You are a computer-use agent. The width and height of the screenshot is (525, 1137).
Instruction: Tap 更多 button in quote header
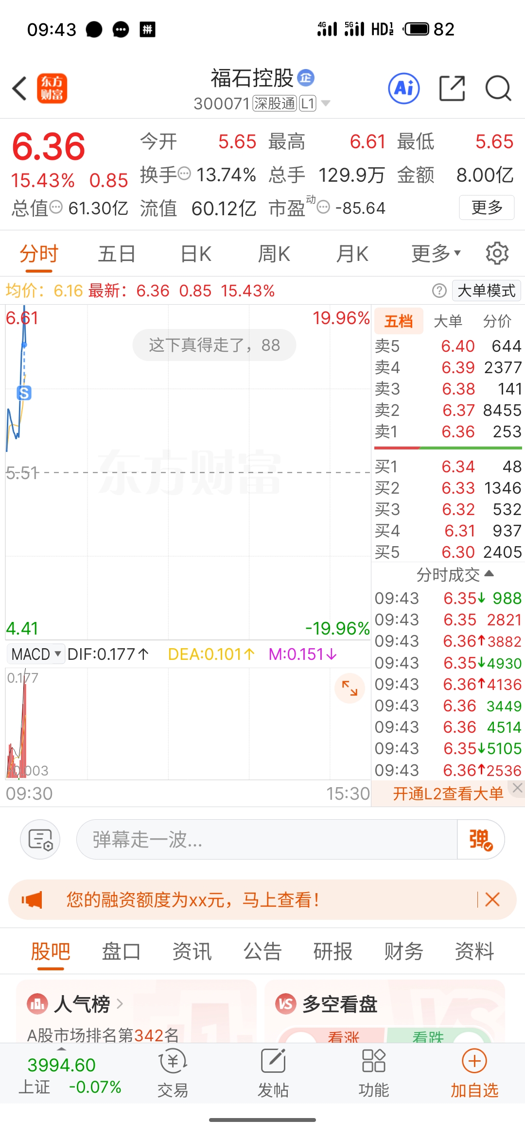487,207
